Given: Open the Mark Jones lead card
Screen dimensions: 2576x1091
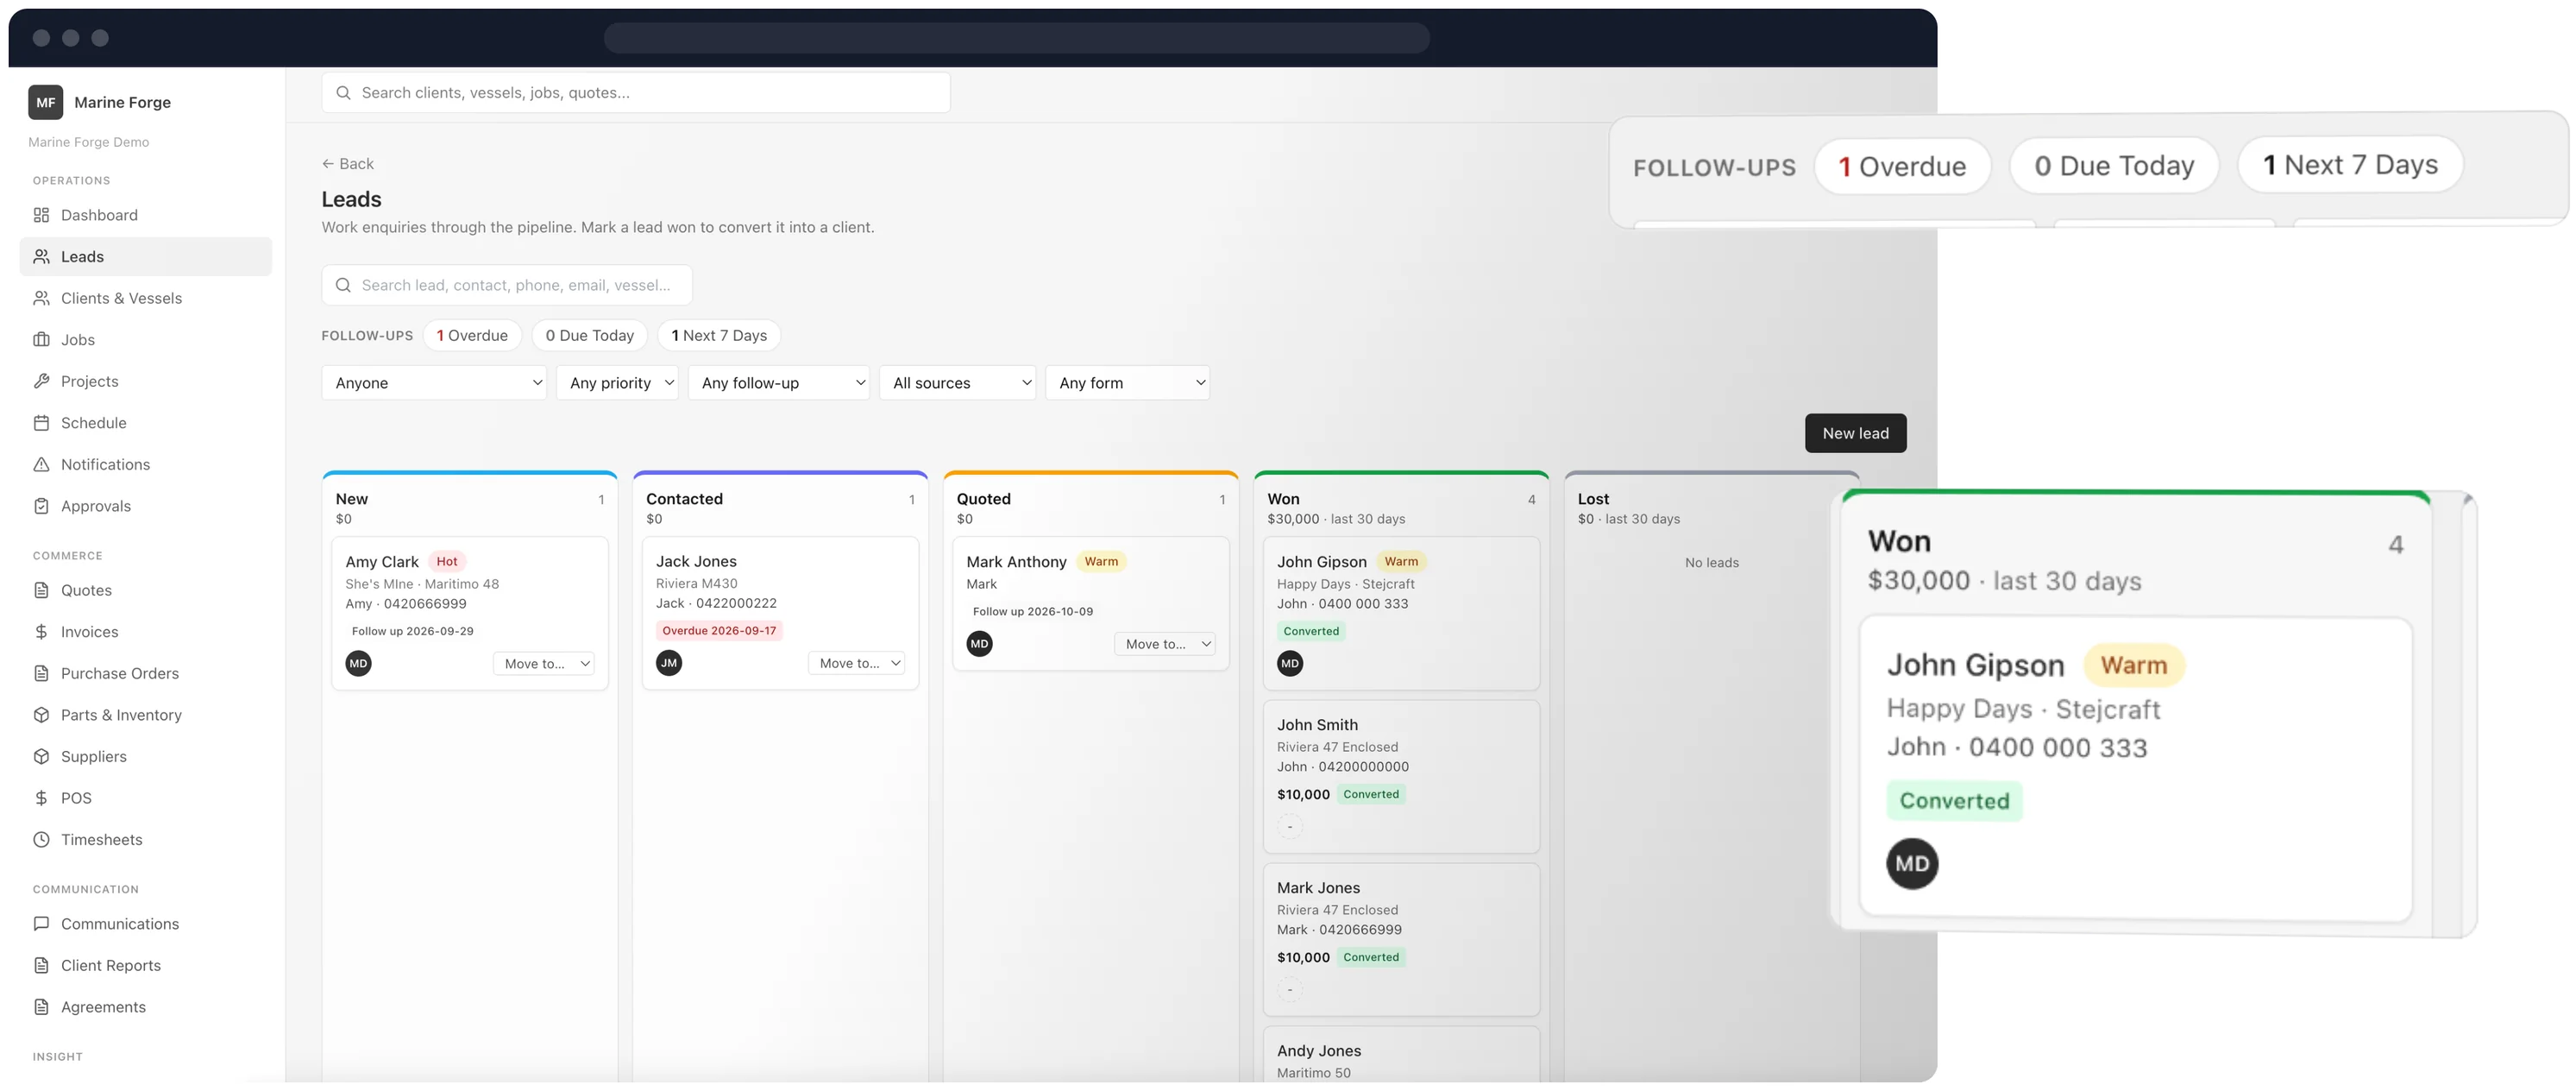Looking at the screenshot, I should [1401, 939].
